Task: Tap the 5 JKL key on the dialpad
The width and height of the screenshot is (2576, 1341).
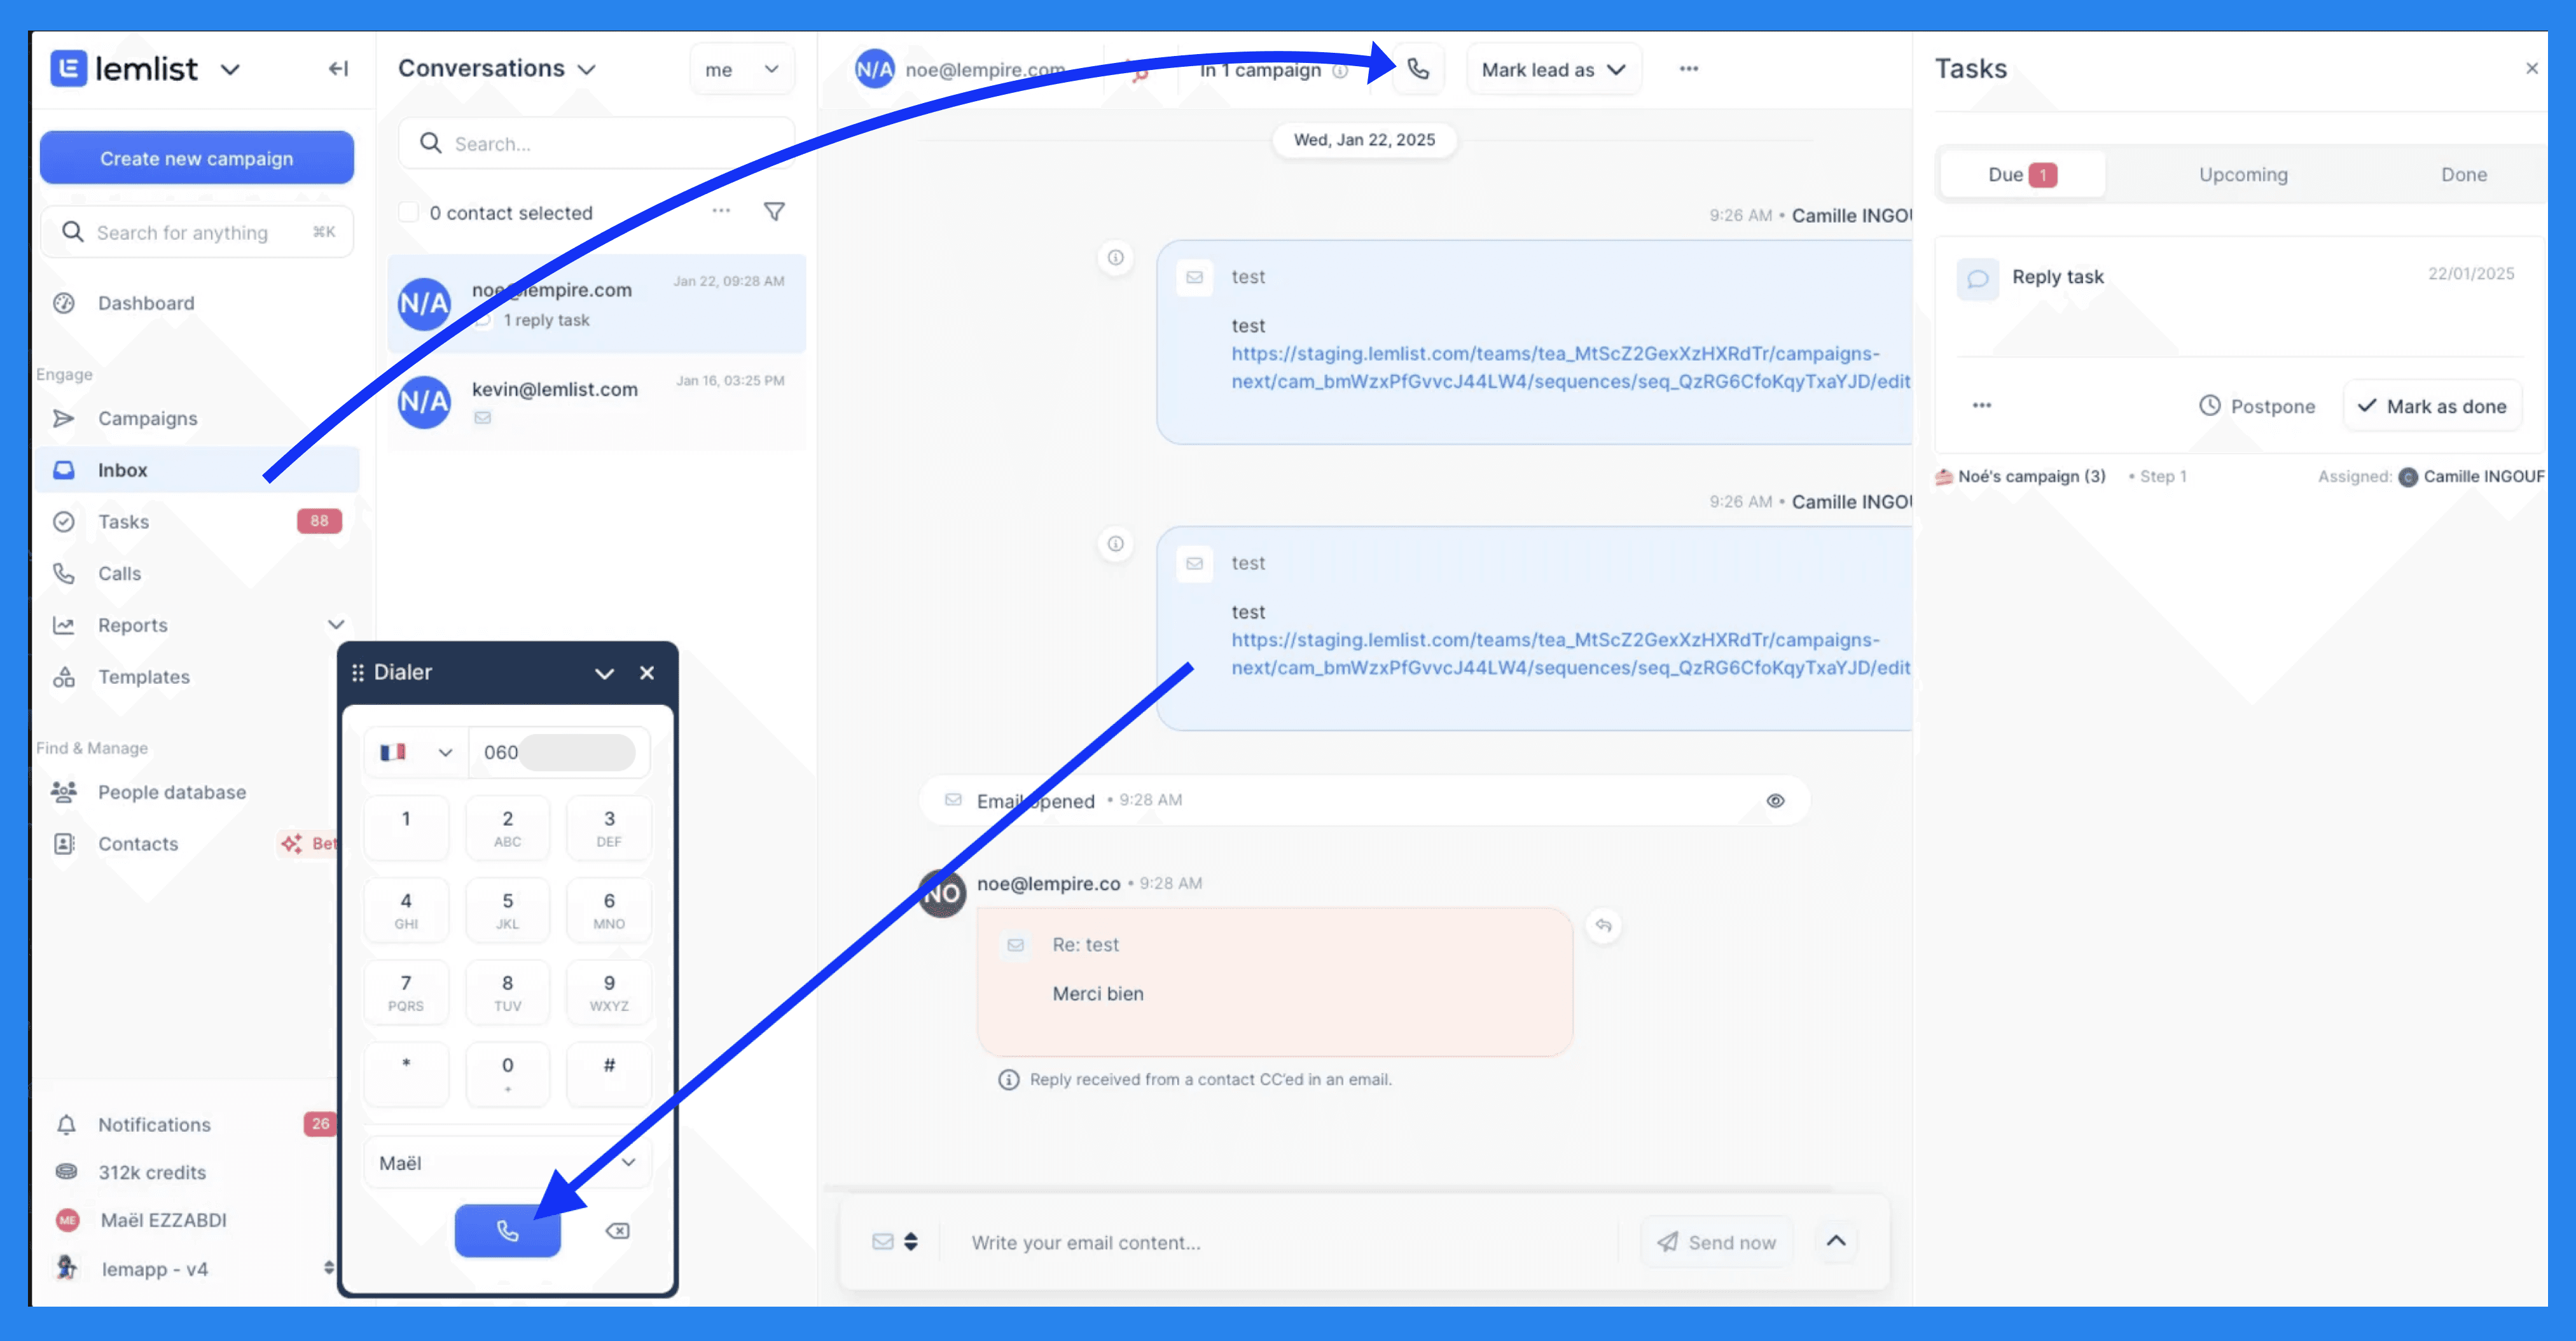Action: [508, 910]
